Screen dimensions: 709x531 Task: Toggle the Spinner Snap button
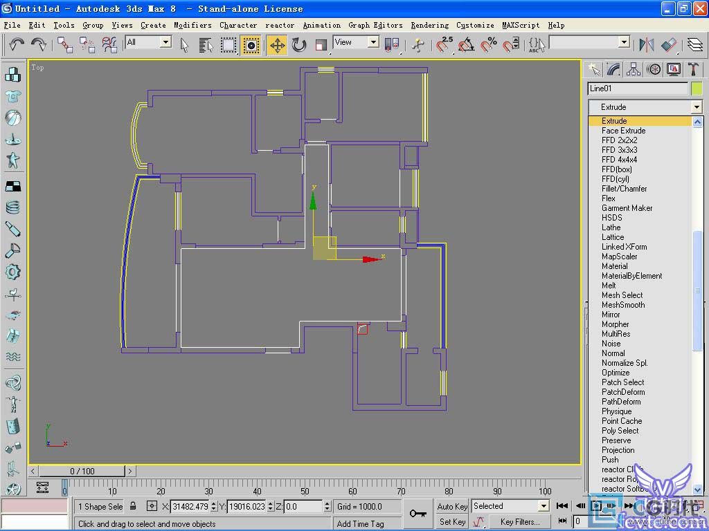point(510,45)
